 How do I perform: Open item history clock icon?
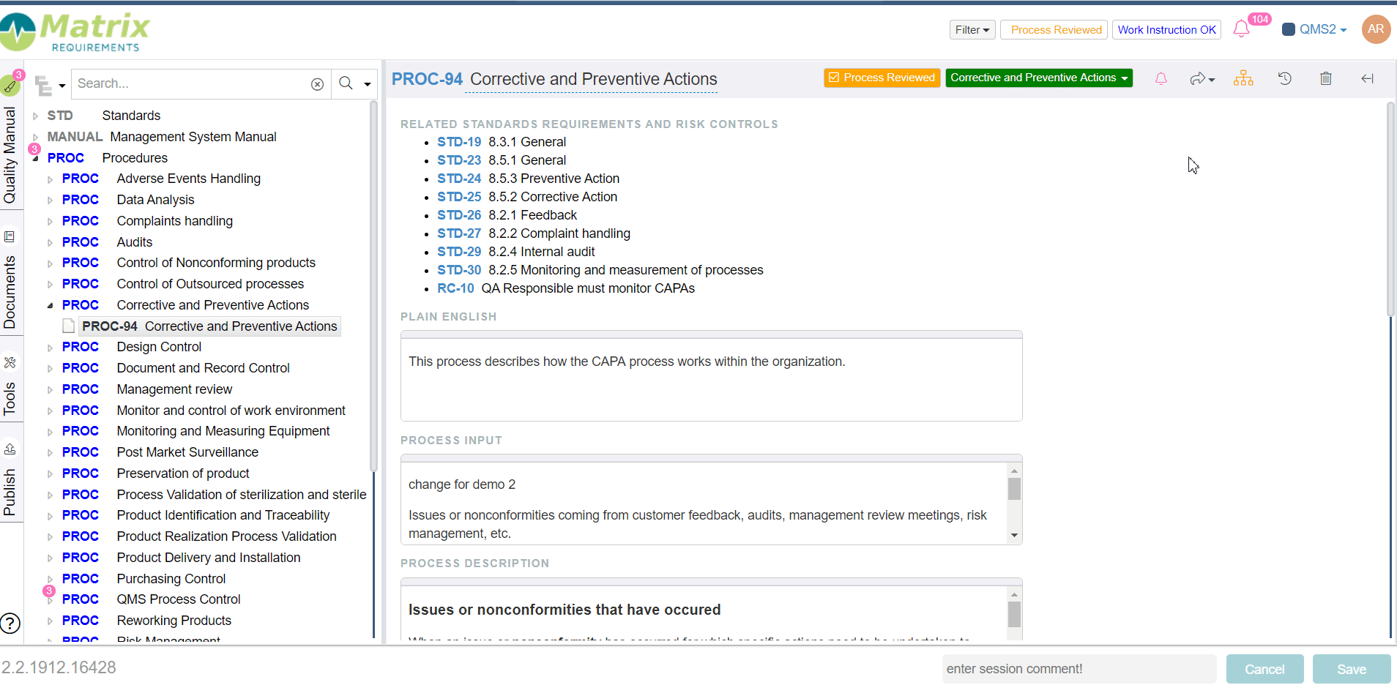(1285, 78)
